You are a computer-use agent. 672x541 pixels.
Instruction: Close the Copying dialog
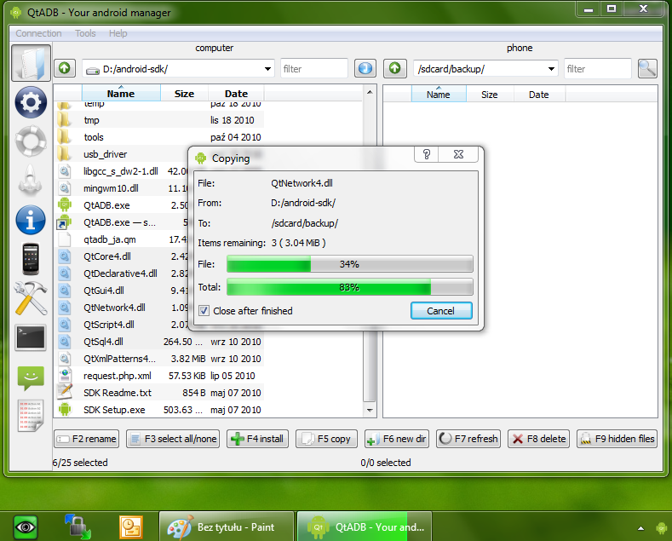tap(458, 154)
